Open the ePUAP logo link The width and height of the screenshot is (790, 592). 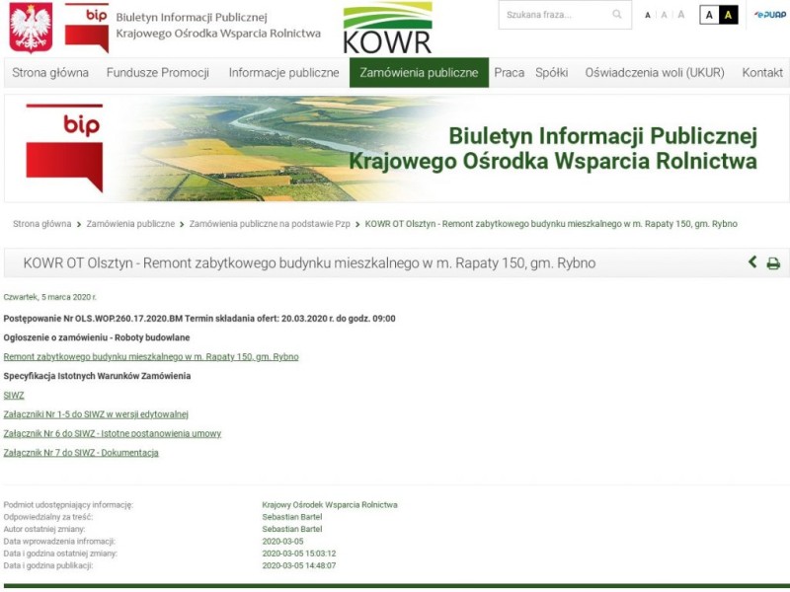point(770,15)
